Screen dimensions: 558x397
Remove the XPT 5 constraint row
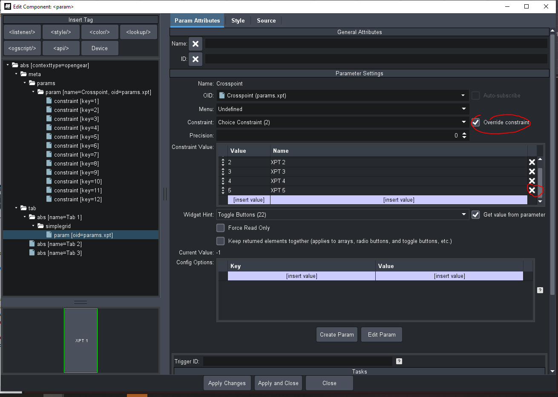(x=532, y=190)
